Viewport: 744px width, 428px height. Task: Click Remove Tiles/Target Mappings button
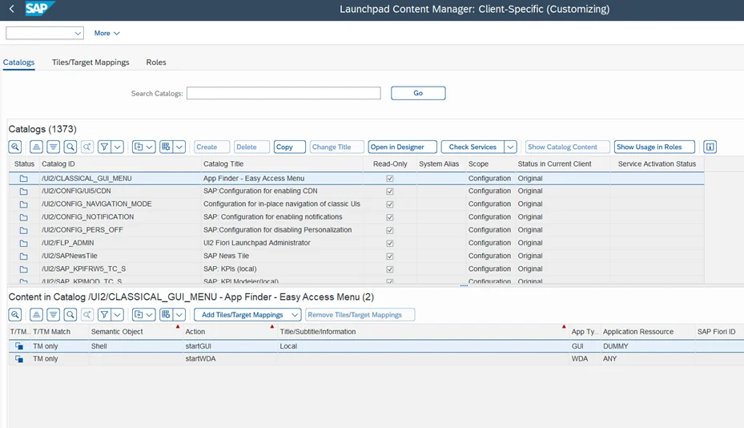coord(360,314)
